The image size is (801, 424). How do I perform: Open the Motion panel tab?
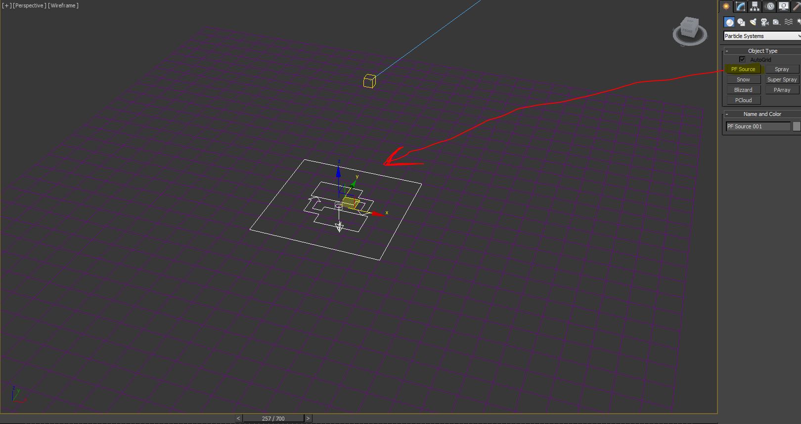pyautogui.click(x=769, y=6)
